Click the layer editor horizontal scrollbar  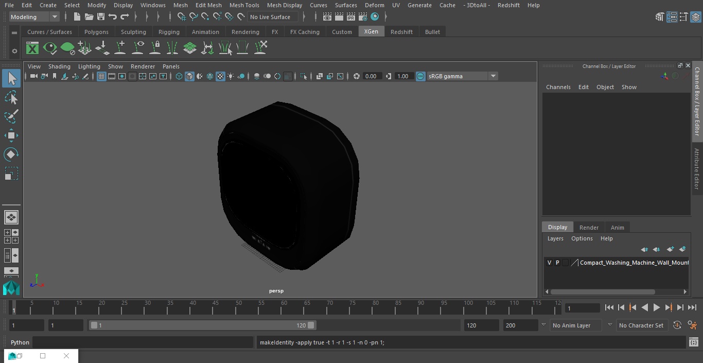[603, 292]
